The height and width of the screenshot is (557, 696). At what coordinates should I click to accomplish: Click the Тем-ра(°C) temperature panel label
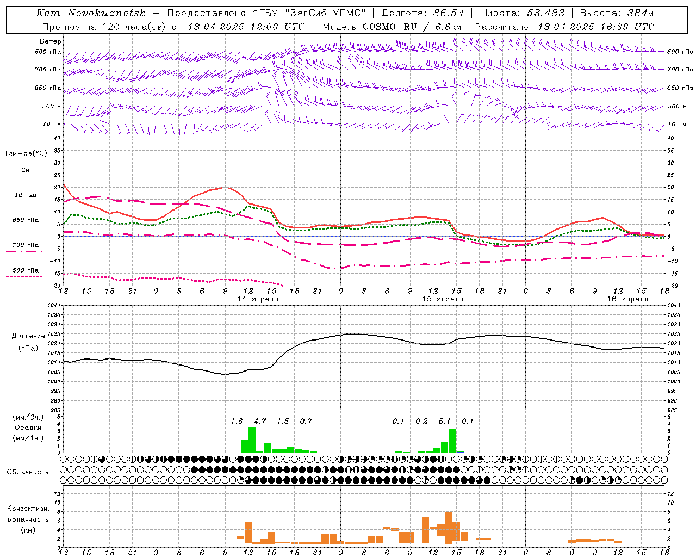click(x=26, y=154)
